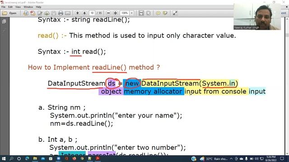Open Chrome from the taskbar
This screenshot has width=289, height=162.
(82, 158)
